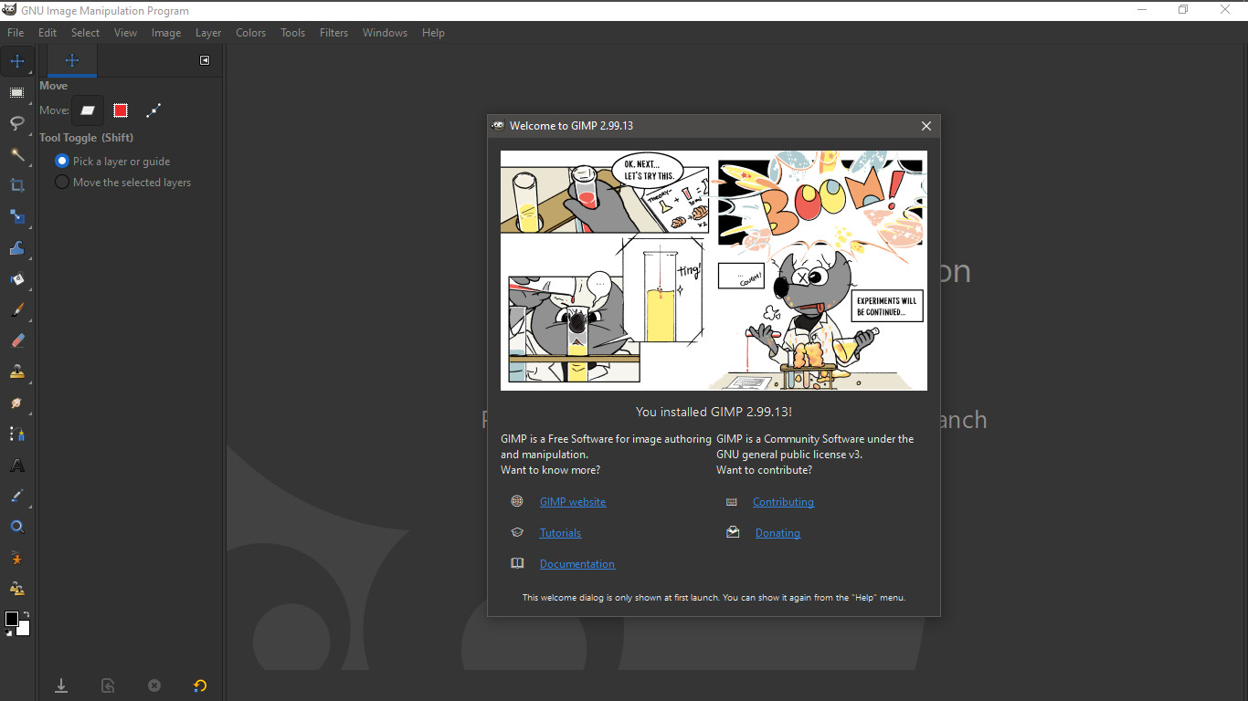Select the Crop tool
The height and width of the screenshot is (701, 1248).
tap(17, 185)
